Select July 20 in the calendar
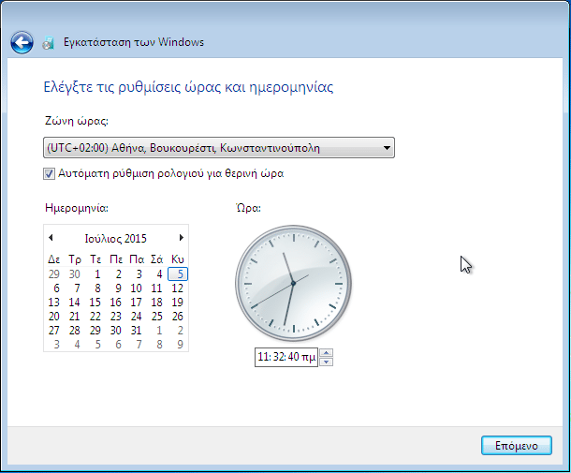Screen dimensions: 571x473 pos(54,317)
